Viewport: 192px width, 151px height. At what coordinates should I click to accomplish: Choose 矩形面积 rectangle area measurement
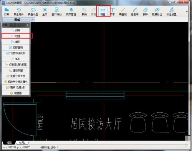tap(16, 48)
